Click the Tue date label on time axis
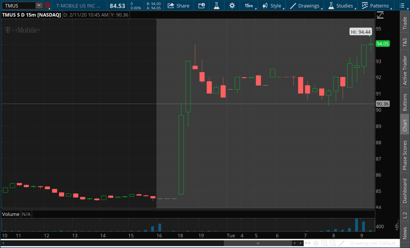410x248 pixels. coord(231,236)
